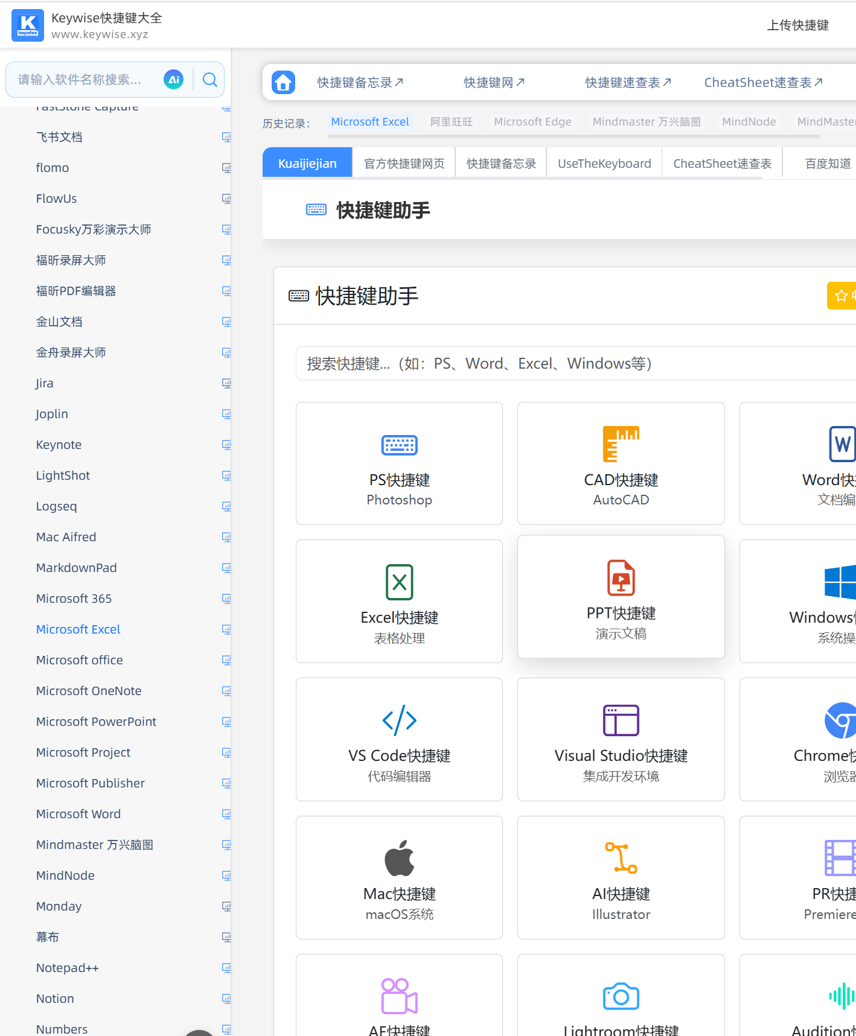Switch to CheatSheet速查表 tab
This screenshot has width=856, height=1036.
tap(722, 163)
